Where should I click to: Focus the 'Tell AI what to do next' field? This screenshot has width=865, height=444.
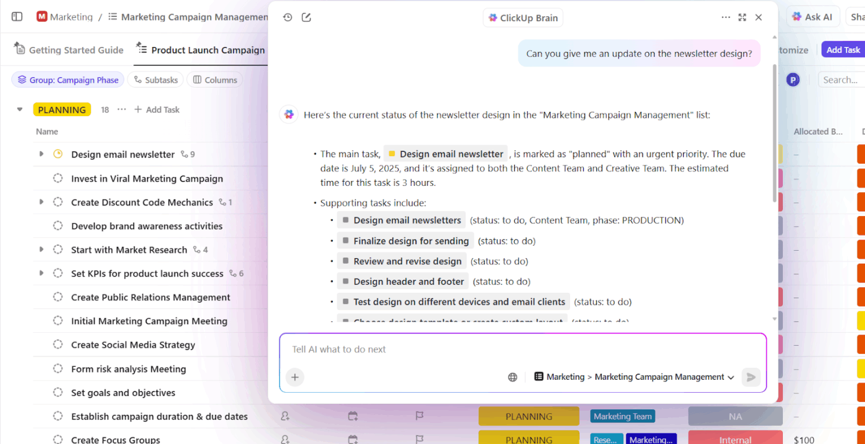pos(432,349)
